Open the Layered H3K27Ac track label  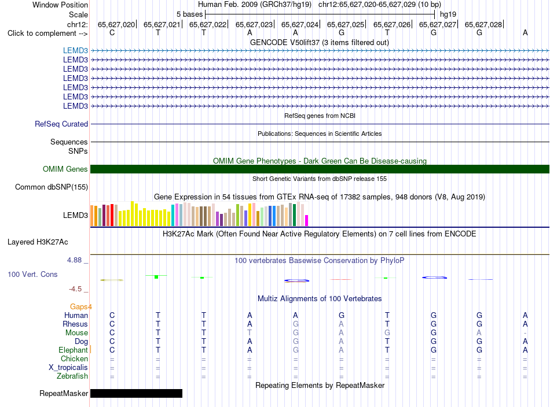click(x=38, y=242)
